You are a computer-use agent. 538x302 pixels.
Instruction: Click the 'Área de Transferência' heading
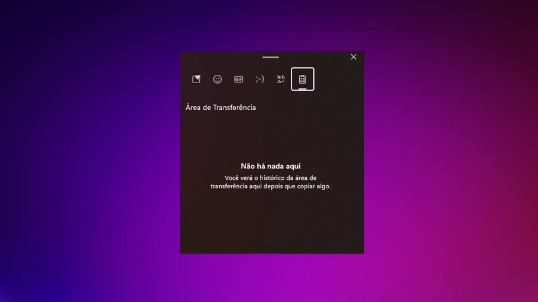221,107
